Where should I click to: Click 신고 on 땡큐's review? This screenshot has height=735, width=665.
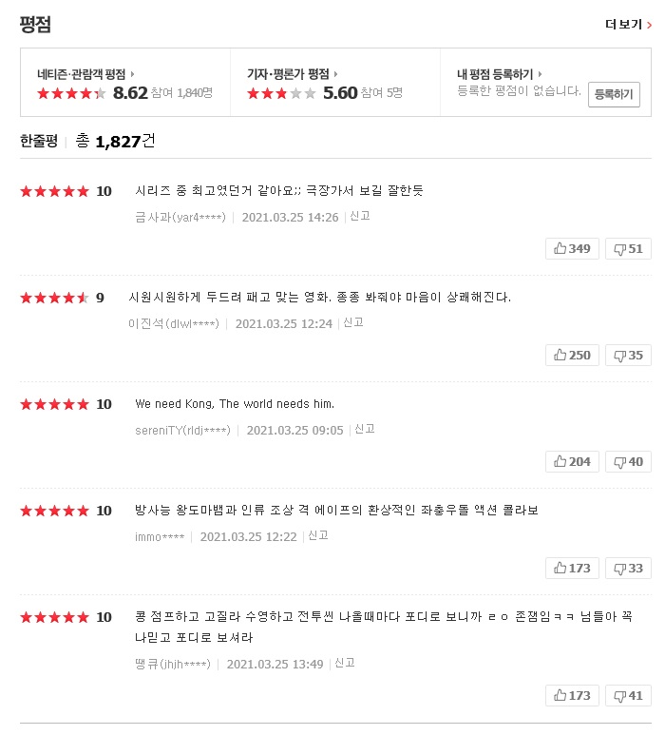(x=345, y=663)
